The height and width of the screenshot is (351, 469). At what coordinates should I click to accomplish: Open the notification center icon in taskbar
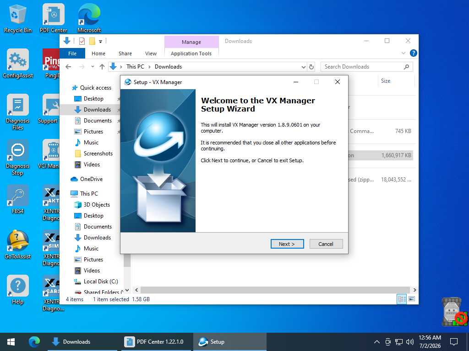(x=454, y=342)
